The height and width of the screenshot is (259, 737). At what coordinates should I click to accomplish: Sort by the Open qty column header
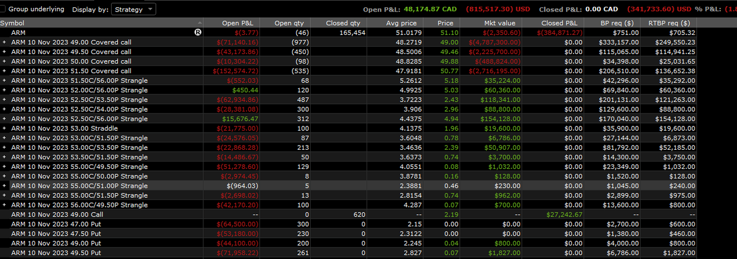click(x=284, y=23)
